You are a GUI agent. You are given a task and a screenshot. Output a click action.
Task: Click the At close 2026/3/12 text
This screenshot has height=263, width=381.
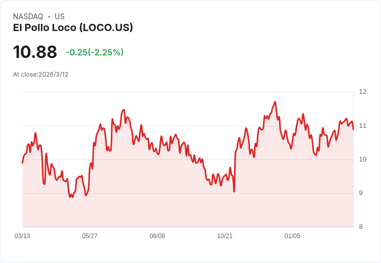[40, 75]
